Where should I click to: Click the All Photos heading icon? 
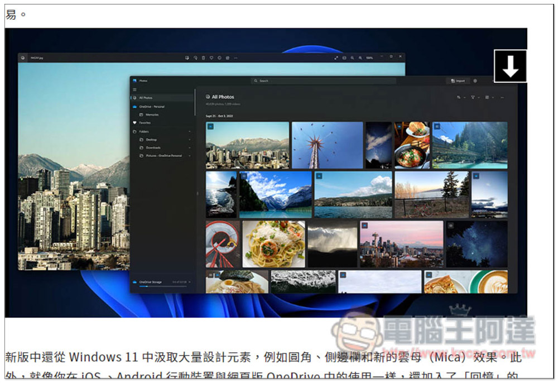[x=208, y=97]
